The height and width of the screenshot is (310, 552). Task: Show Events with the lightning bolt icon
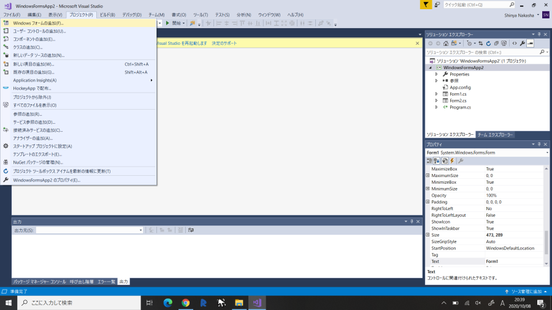453,161
